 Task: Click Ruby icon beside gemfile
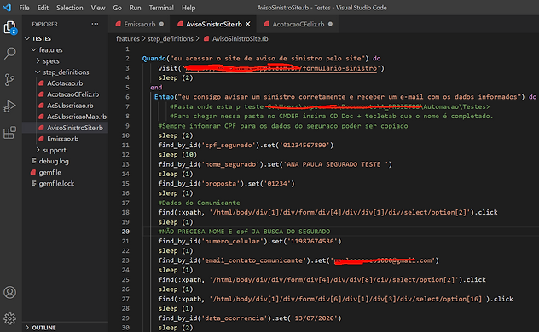click(x=33, y=172)
